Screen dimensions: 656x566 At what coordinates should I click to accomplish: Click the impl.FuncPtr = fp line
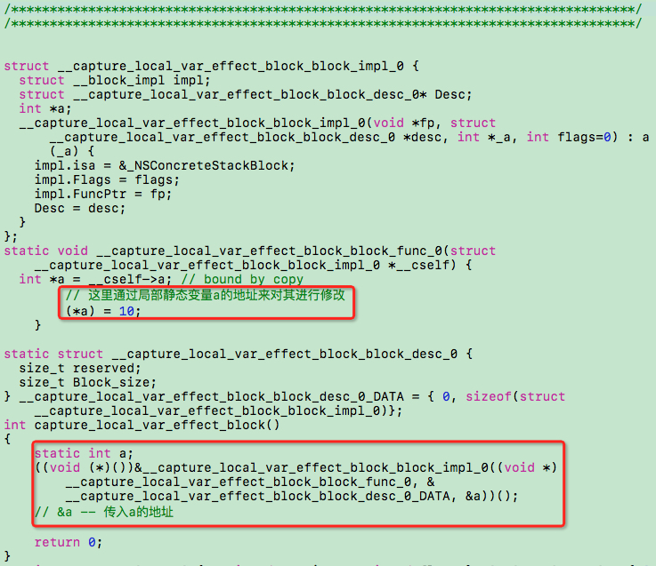(103, 194)
